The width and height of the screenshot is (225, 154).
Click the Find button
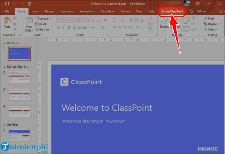209,18
